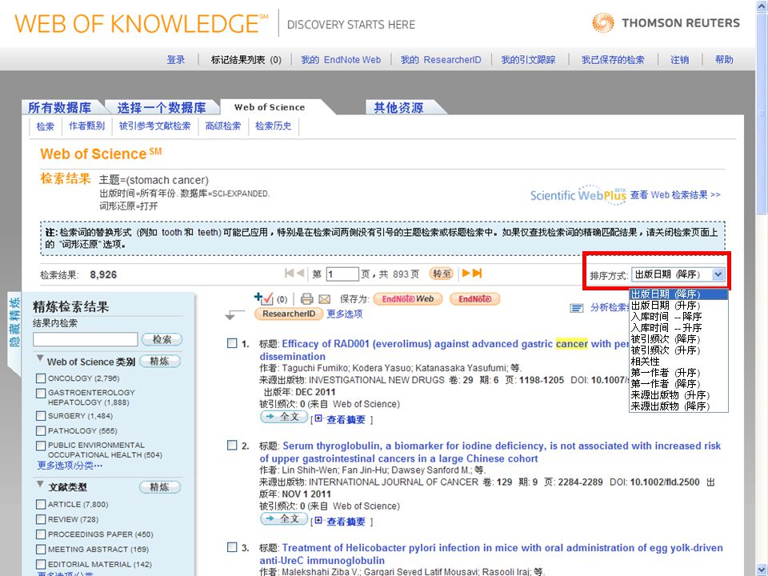Click the Thomson Reuters logo
Image resolution: width=768 pixels, height=576 pixels.
pos(666,22)
